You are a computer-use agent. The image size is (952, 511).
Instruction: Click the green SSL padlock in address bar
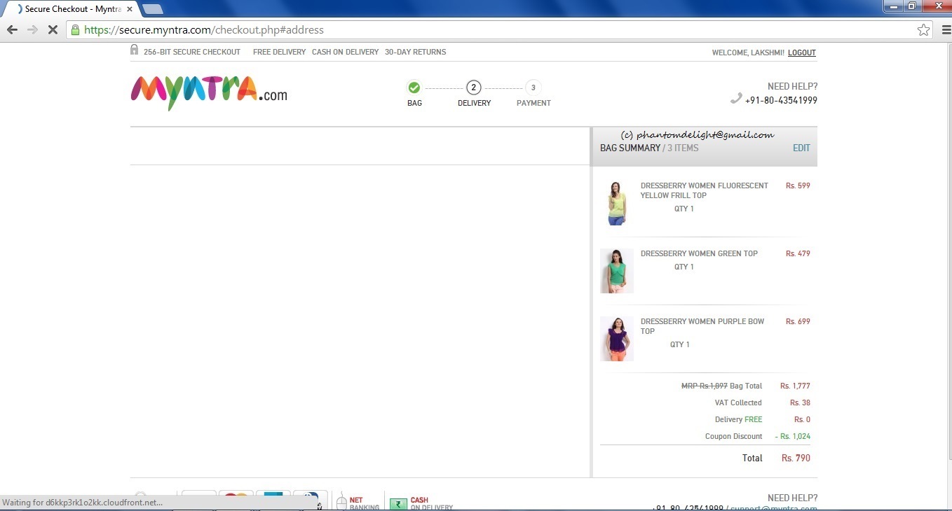coord(75,30)
